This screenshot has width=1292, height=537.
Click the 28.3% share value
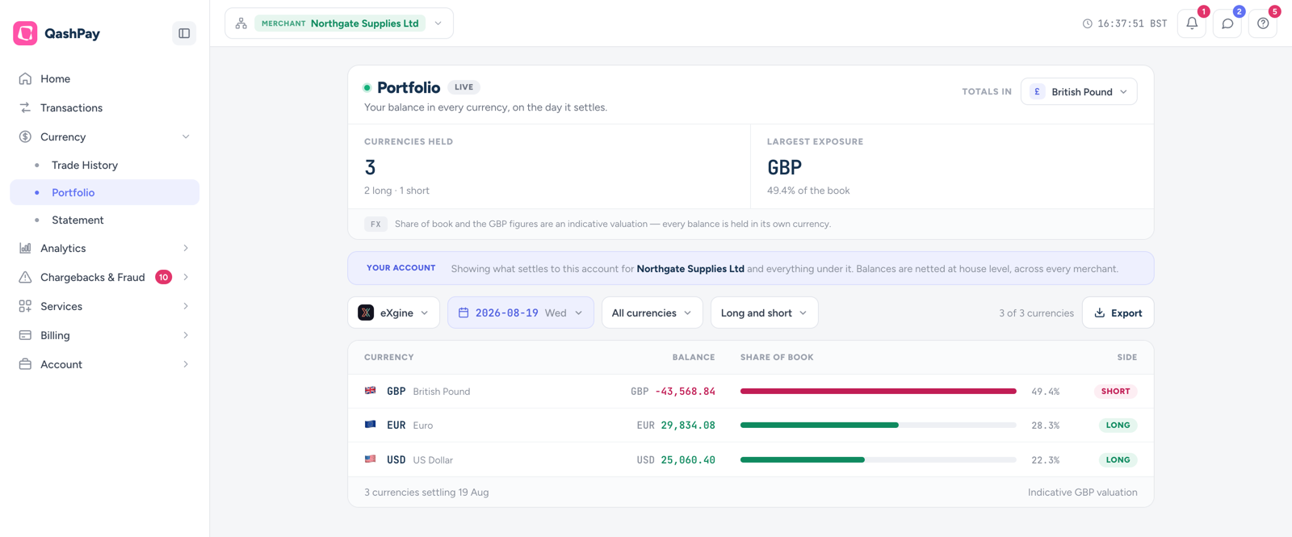click(1045, 425)
